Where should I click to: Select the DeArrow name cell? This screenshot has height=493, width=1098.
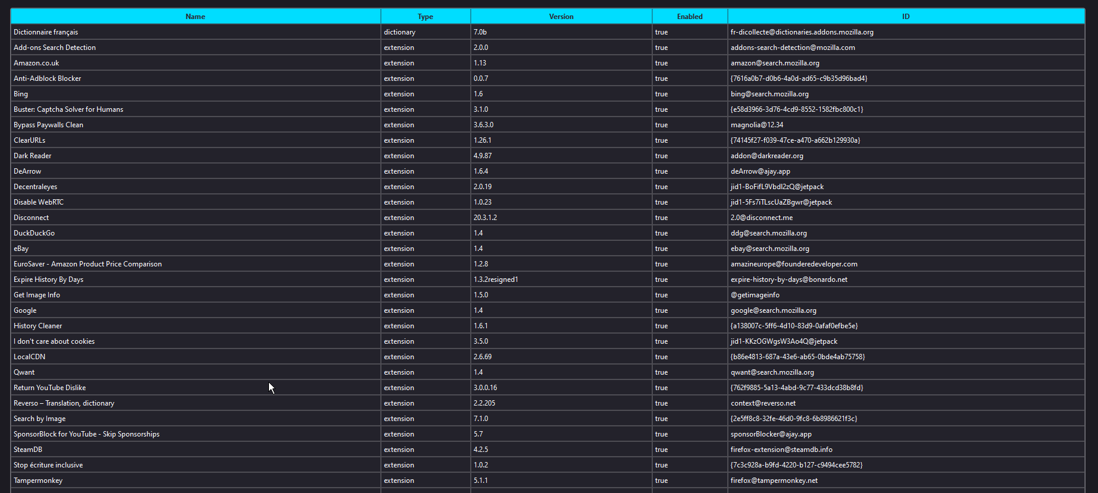pos(195,171)
